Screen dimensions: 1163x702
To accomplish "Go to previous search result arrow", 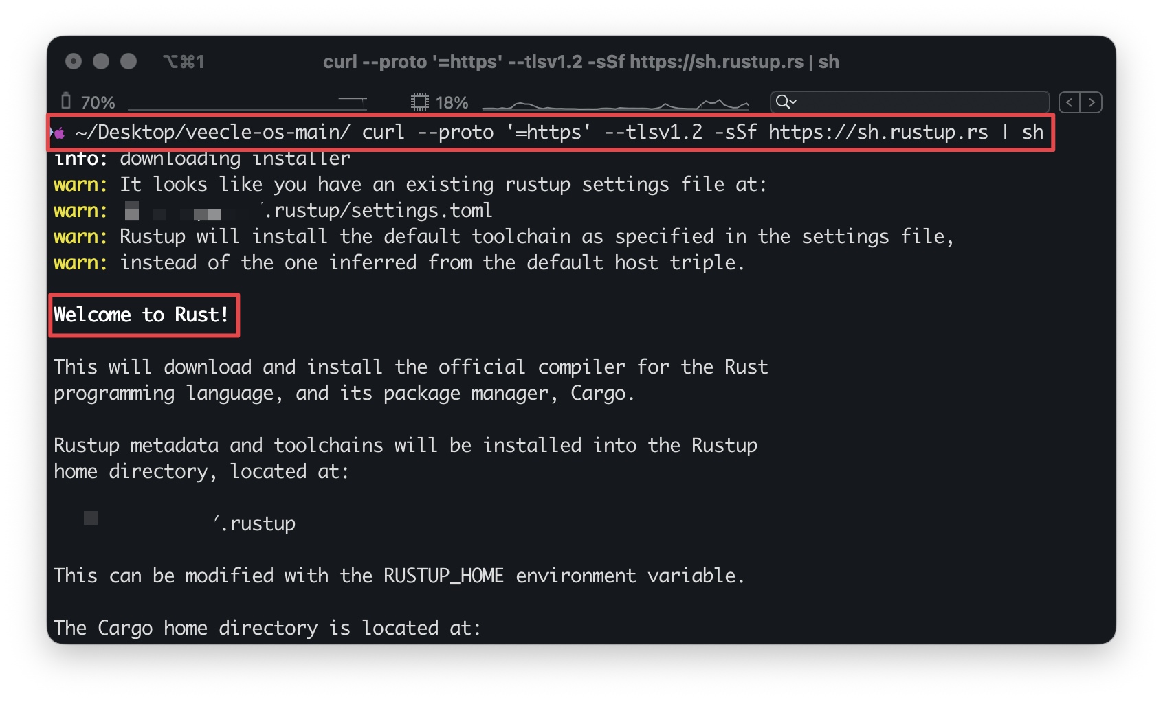I will (x=1070, y=102).
